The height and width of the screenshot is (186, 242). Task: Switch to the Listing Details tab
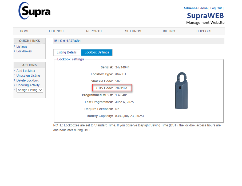click(67, 52)
